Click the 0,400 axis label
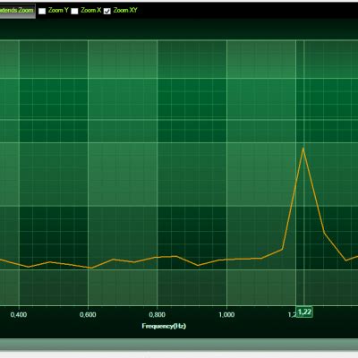This screenshot has height=358, width=358. click(19, 314)
